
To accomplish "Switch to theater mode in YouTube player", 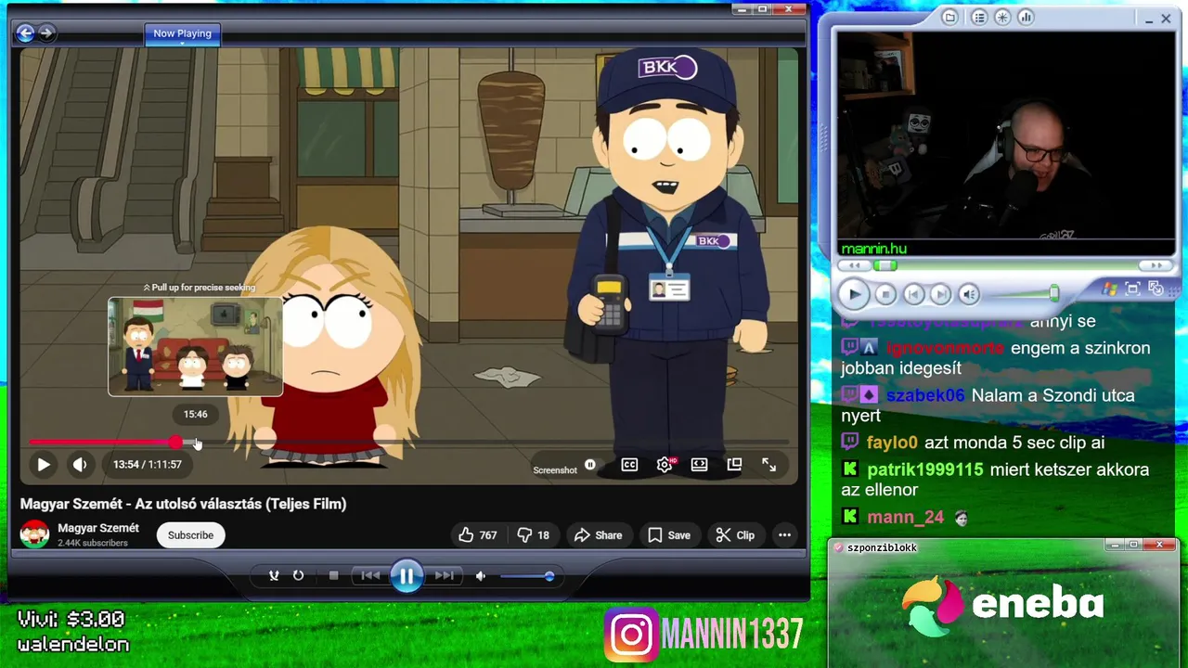I will coord(699,465).
